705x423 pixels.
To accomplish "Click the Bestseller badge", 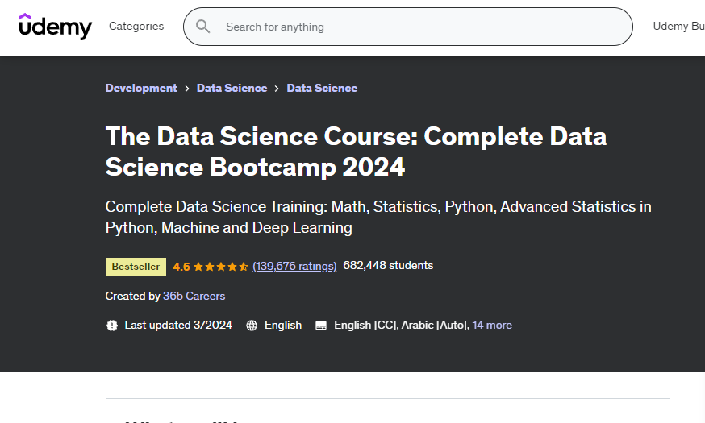I will pyautogui.click(x=136, y=266).
